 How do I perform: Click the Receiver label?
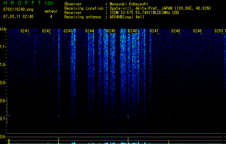(73, 13)
